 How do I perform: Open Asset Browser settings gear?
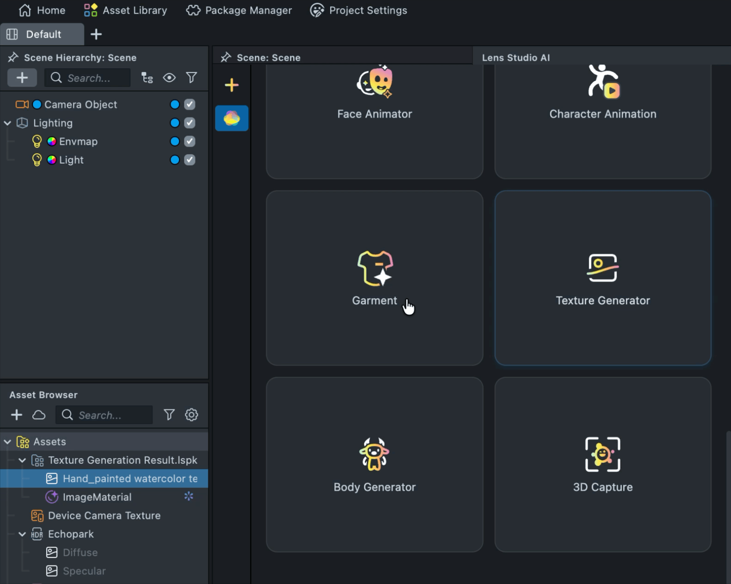click(x=192, y=415)
